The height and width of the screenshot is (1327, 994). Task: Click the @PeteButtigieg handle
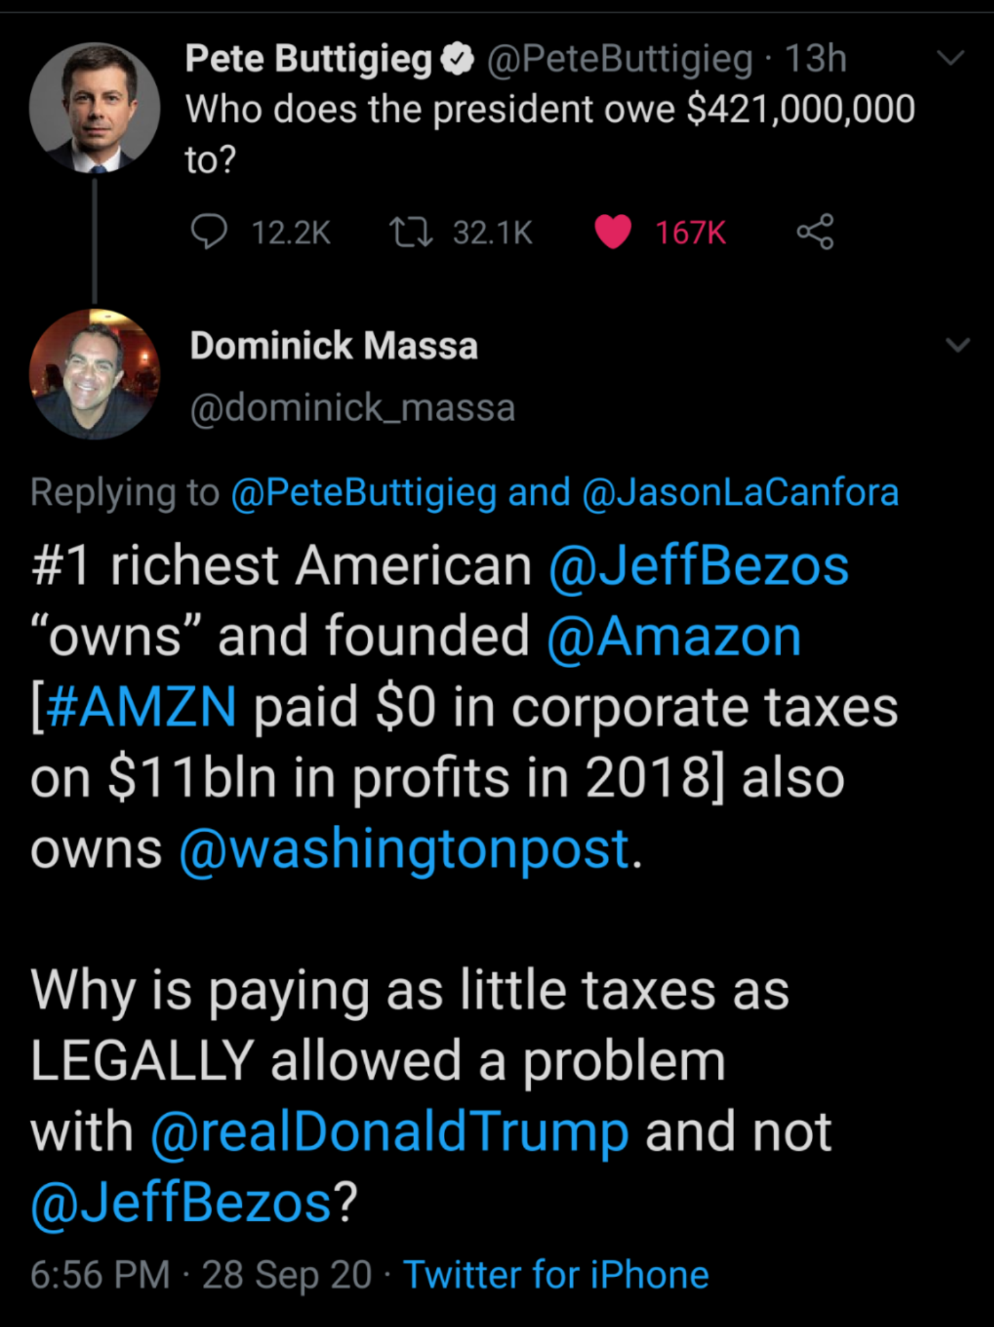[x=619, y=58]
